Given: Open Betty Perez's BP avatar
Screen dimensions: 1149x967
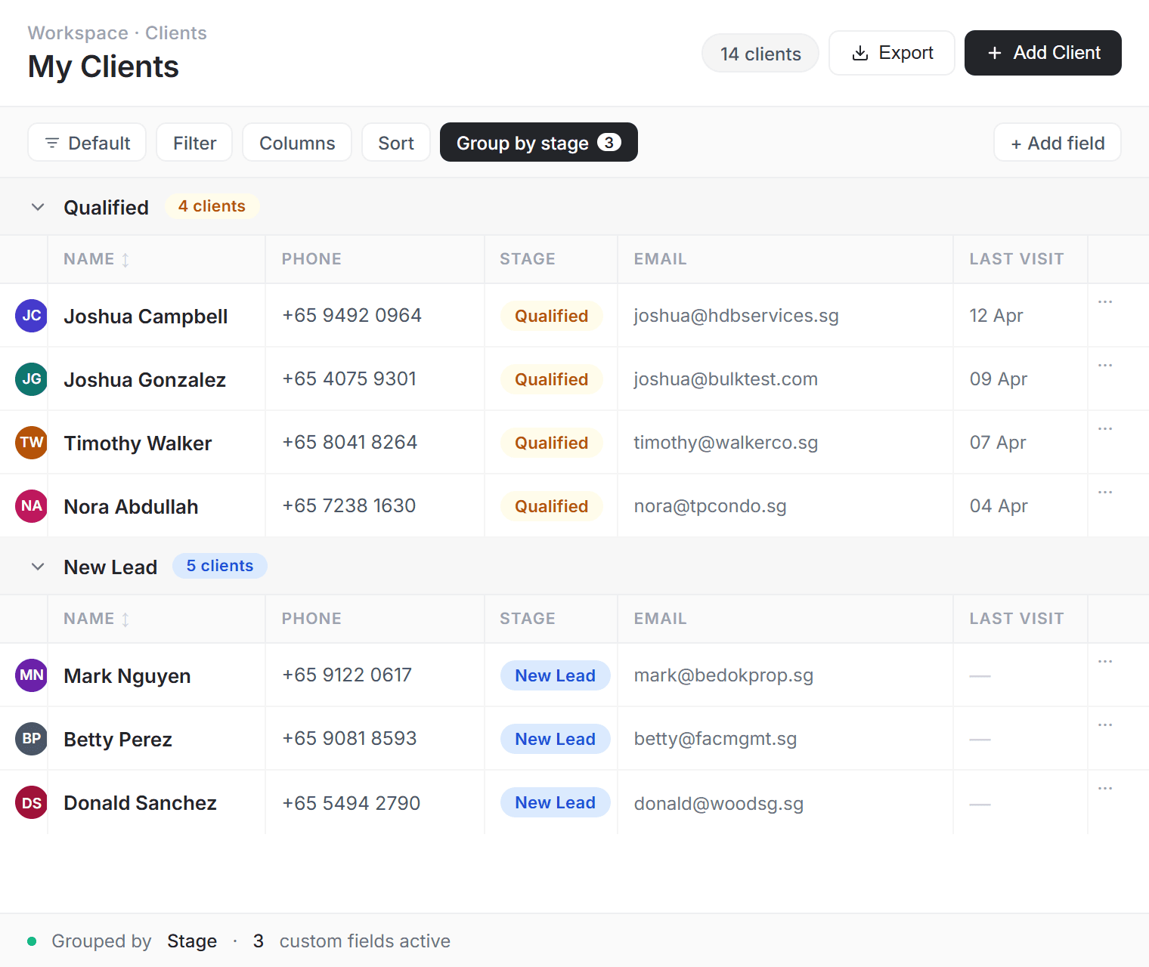Looking at the screenshot, I should [x=31, y=738].
